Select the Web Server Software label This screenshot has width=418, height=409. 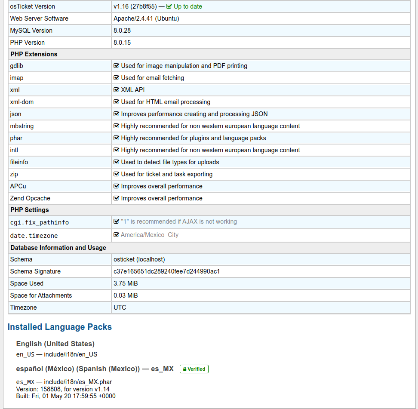[39, 18]
